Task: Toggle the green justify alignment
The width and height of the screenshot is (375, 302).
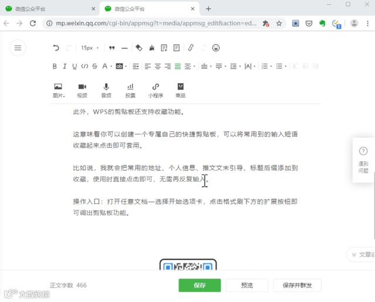Action: (x=178, y=66)
